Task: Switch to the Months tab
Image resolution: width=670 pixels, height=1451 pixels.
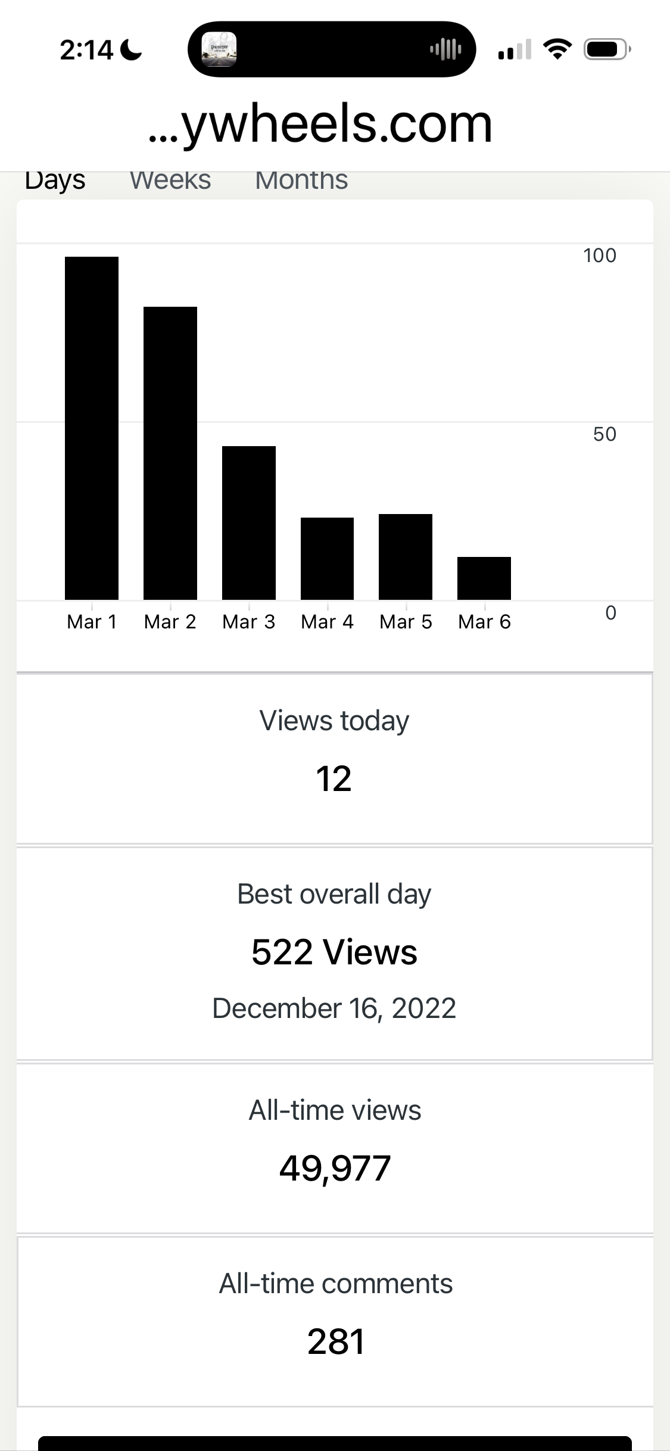Action: [x=301, y=180]
